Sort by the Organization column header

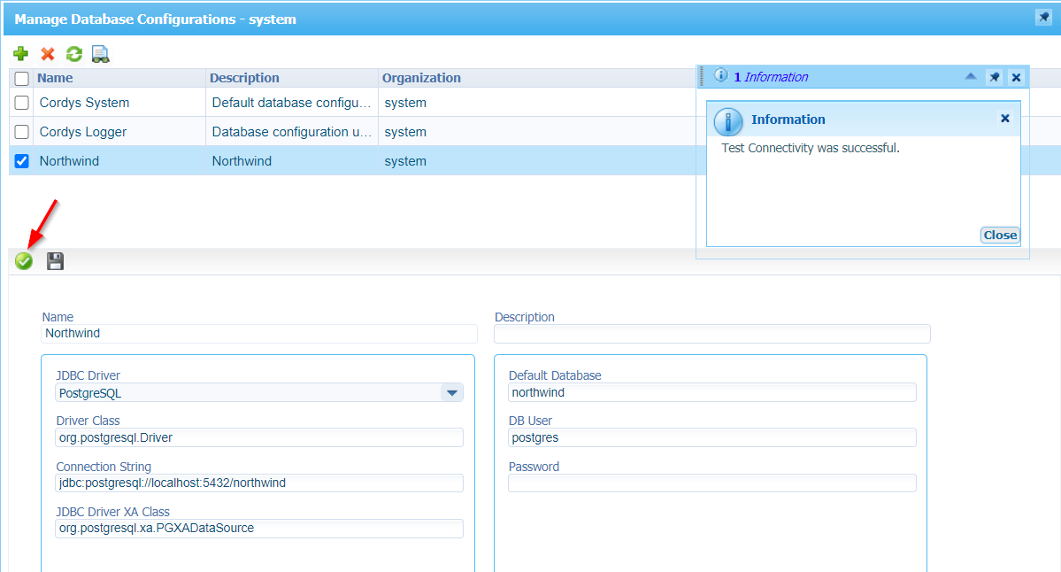(421, 78)
